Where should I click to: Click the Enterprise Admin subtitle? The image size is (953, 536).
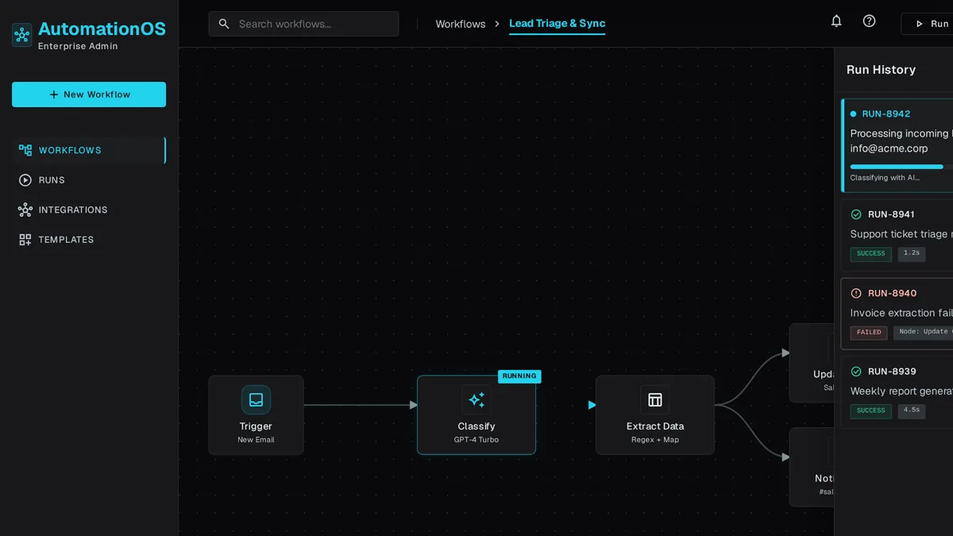(x=78, y=46)
